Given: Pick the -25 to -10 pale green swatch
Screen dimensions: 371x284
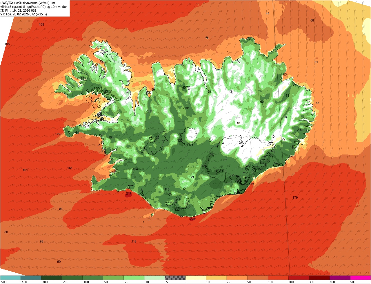Looking at the screenshot, I should click(x=134, y=278).
